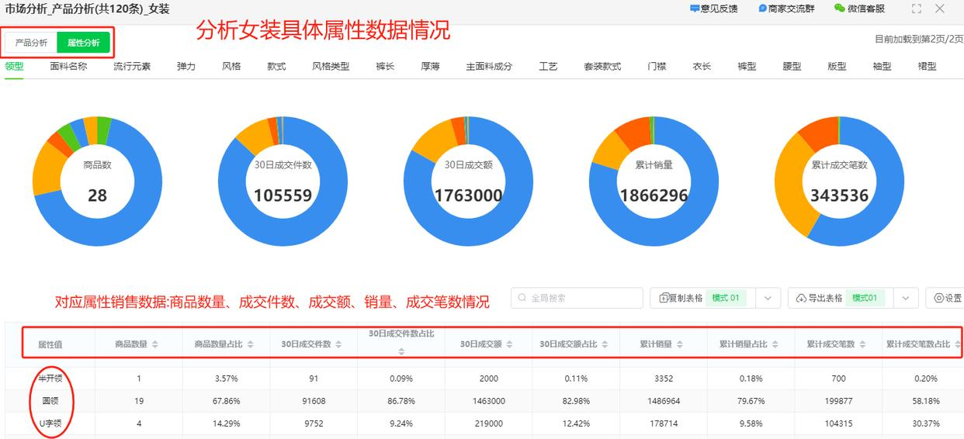
Task: Sort by 30日成交额占比 column arrows
Action: point(605,344)
